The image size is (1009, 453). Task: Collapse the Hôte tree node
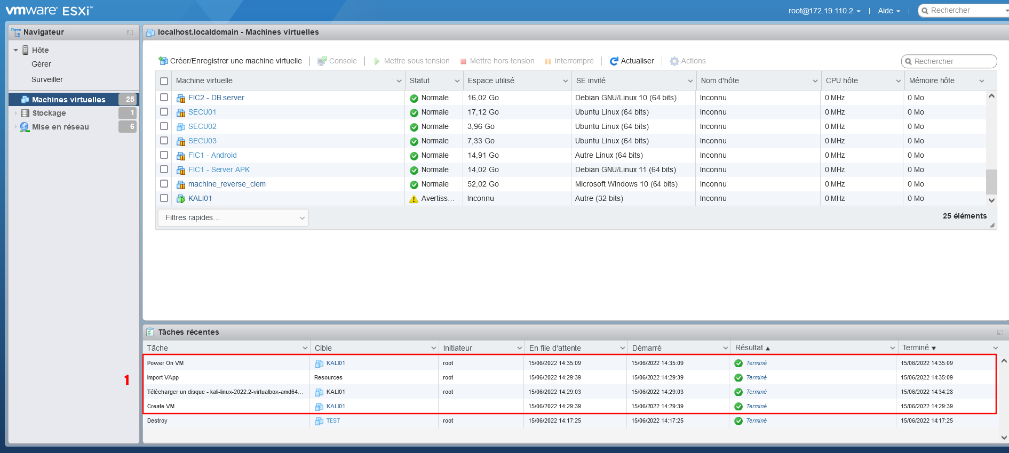tap(16, 50)
